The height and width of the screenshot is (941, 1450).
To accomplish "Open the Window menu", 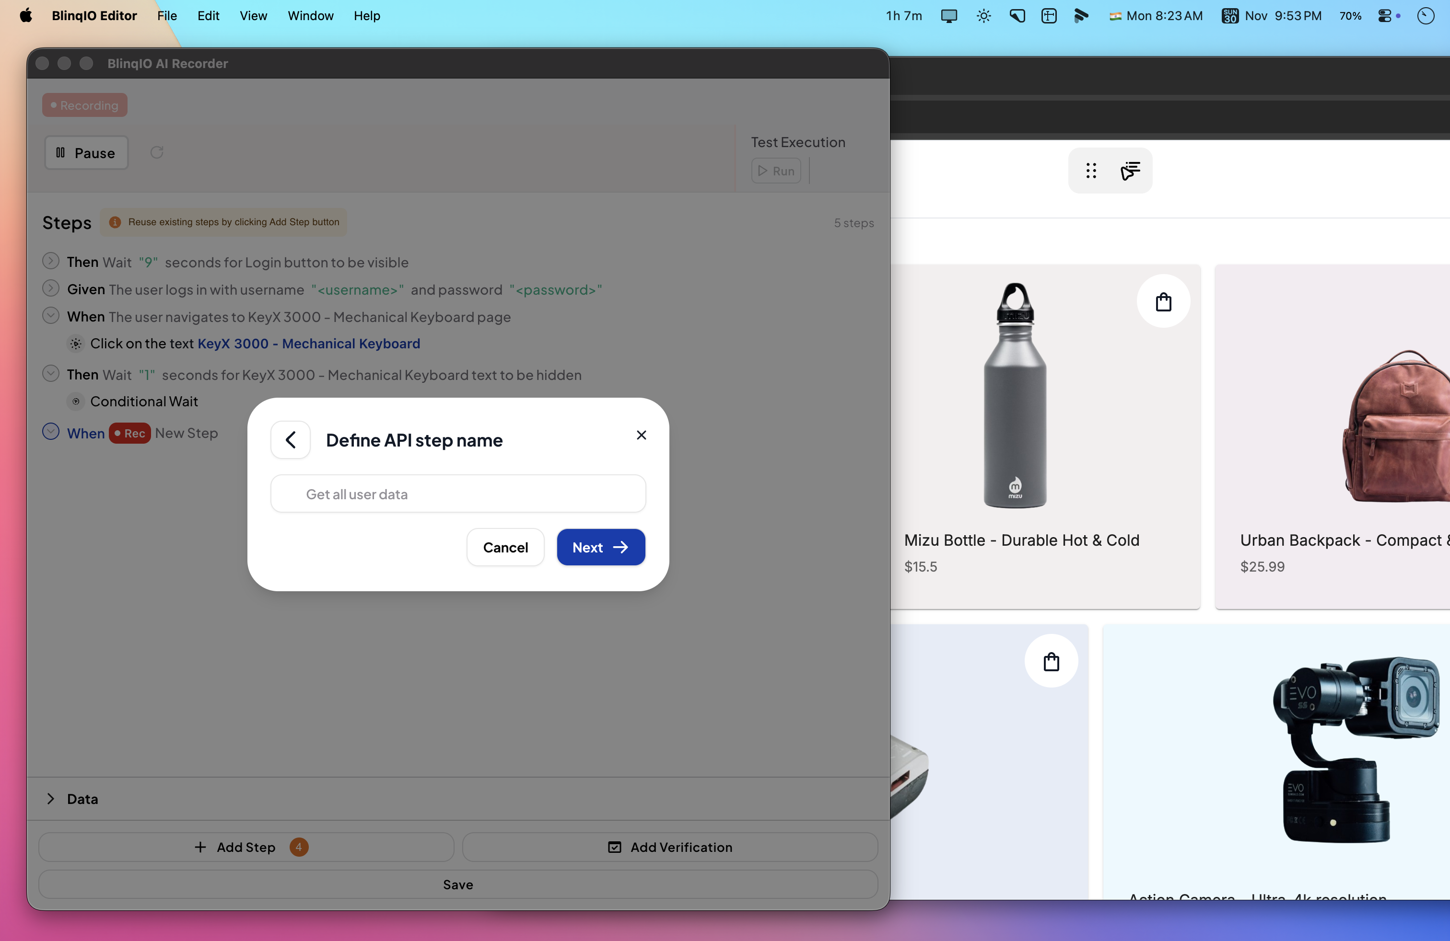I will tap(310, 16).
